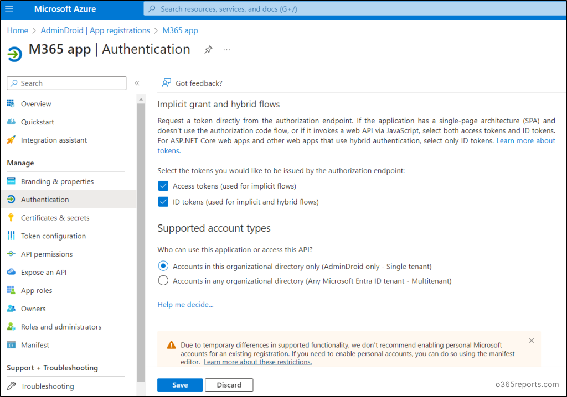
Task: Save the authentication settings
Action: (x=180, y=385)
